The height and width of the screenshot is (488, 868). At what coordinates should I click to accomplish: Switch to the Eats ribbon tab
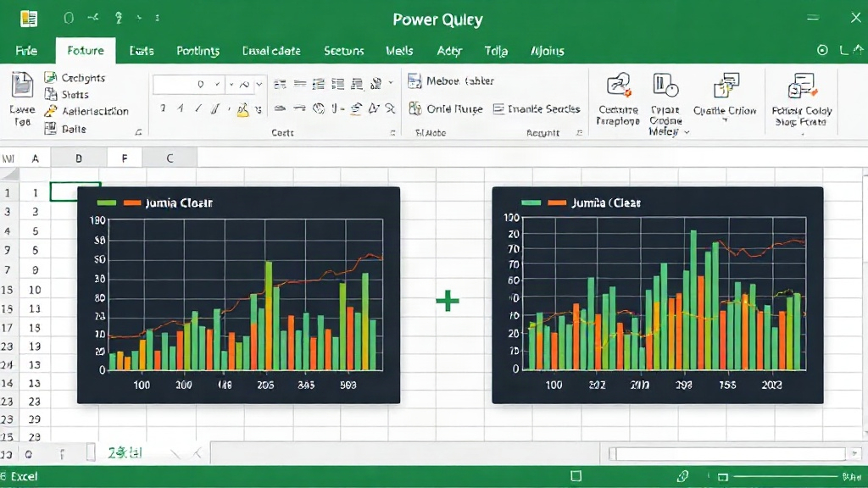pyautogui.click(x=142, y=51)
